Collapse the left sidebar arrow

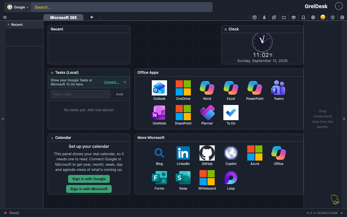tap(3, 119)
